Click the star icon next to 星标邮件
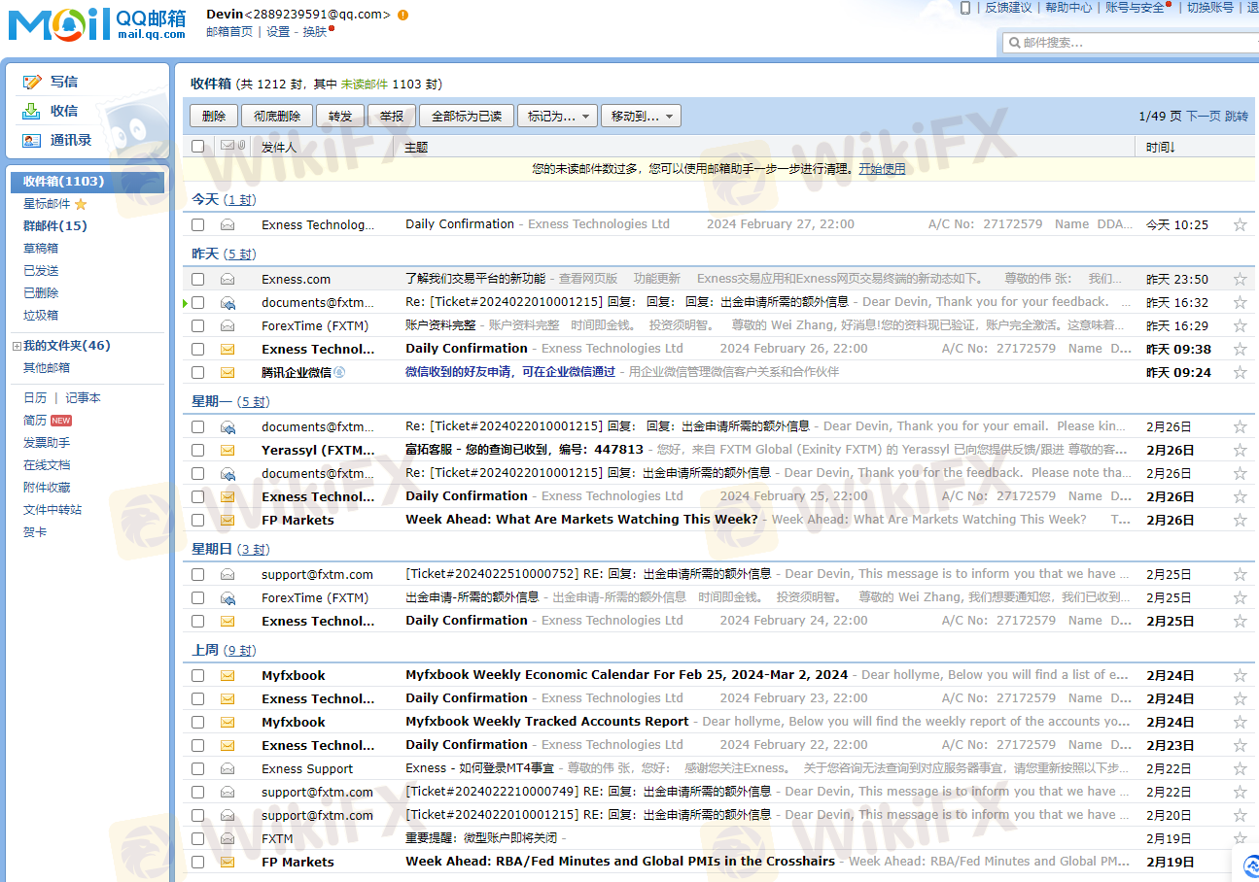 (x=81, y=204)
